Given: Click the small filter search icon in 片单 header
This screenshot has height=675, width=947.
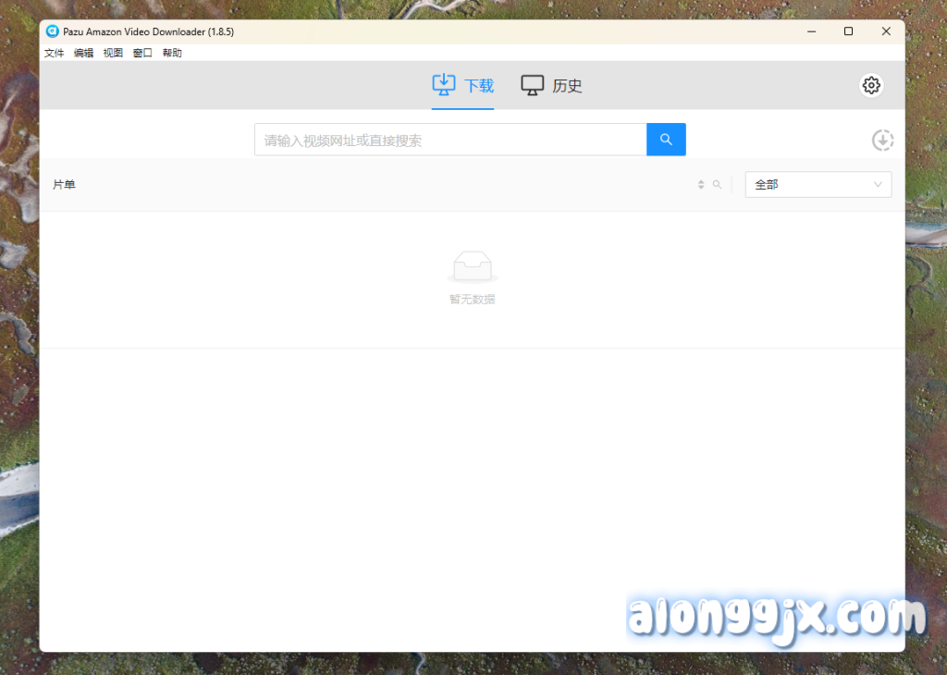Looking at the screenshot, I should pos(717,185).
